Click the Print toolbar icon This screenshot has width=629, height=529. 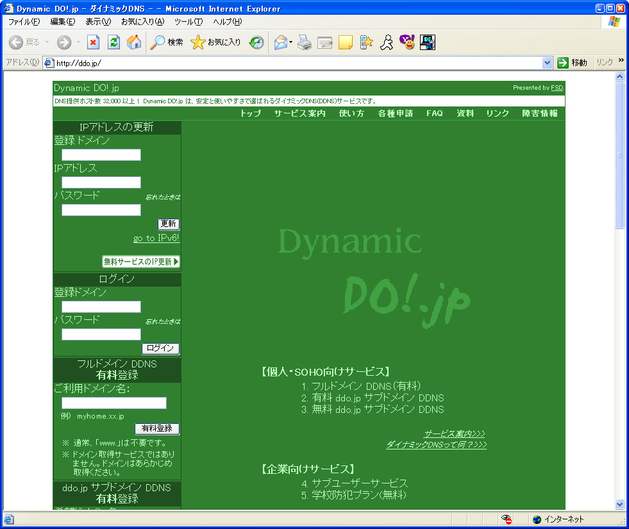(x=304, y=43)
